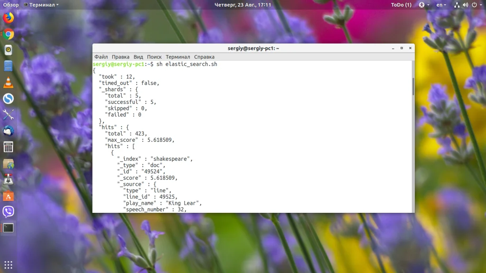Click the "speech_number" : 32 line
The width and height of the screenshot is (486, 273).
click(155, 209)
